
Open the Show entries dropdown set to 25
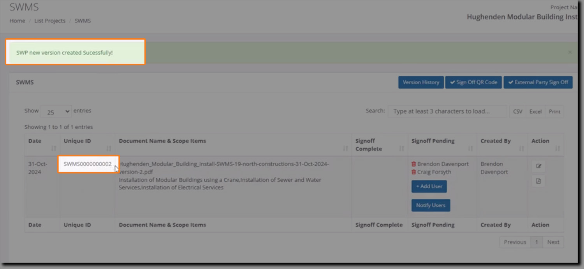[56, 112]
